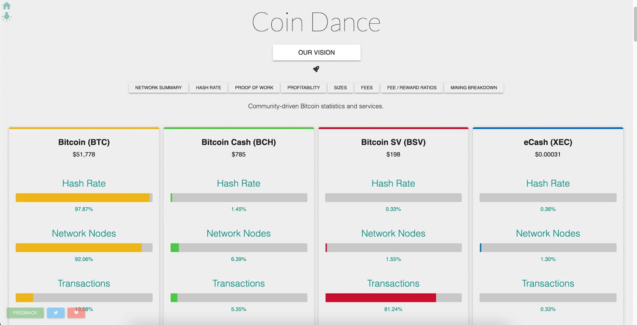Switch to the FEES tab
637x325 pixels.
(367, 88)
